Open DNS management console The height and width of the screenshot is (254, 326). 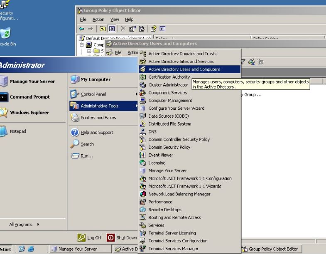(190, 132)
